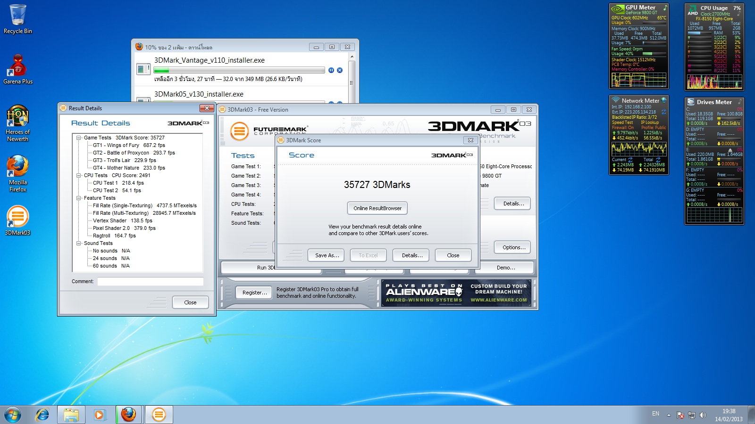Show hidden system tray icons
Screen dimensions: 755x424
669,415
